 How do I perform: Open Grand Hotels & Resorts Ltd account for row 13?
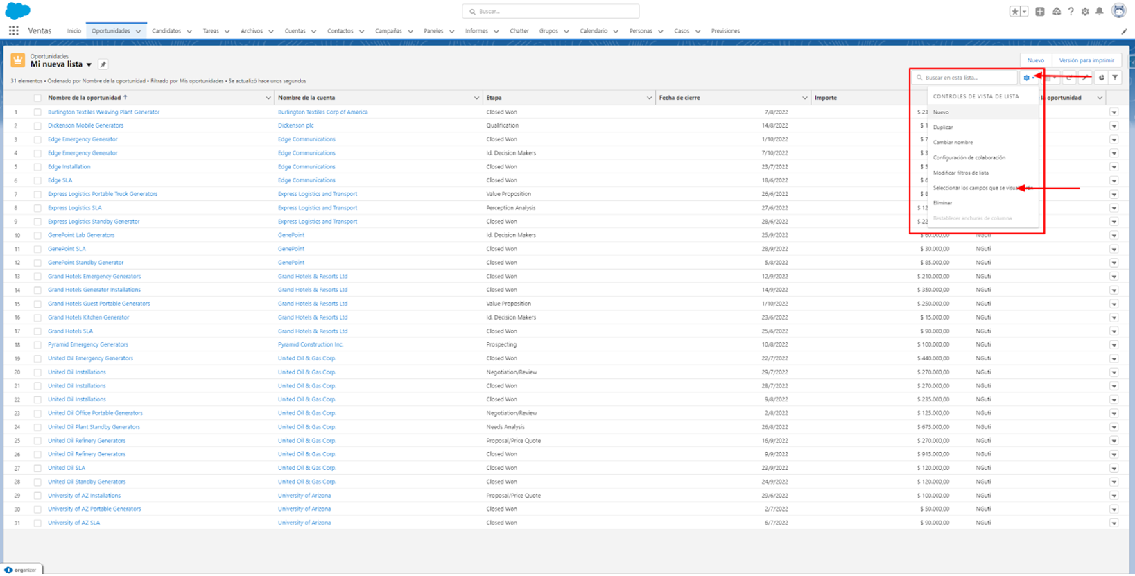[x=313, y=277]
